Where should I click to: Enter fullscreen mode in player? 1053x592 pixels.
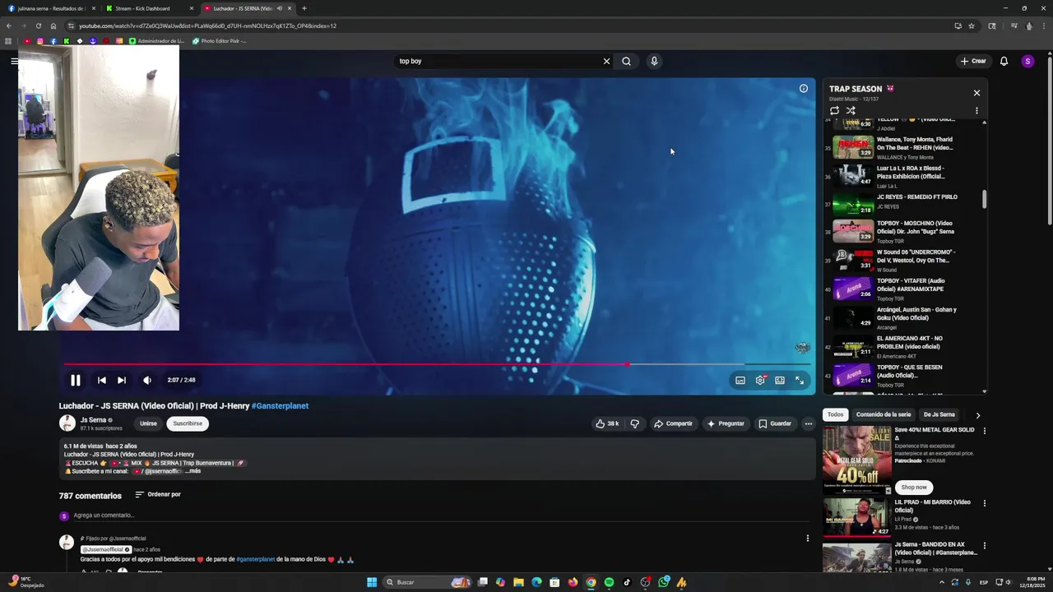click(800, 380)
